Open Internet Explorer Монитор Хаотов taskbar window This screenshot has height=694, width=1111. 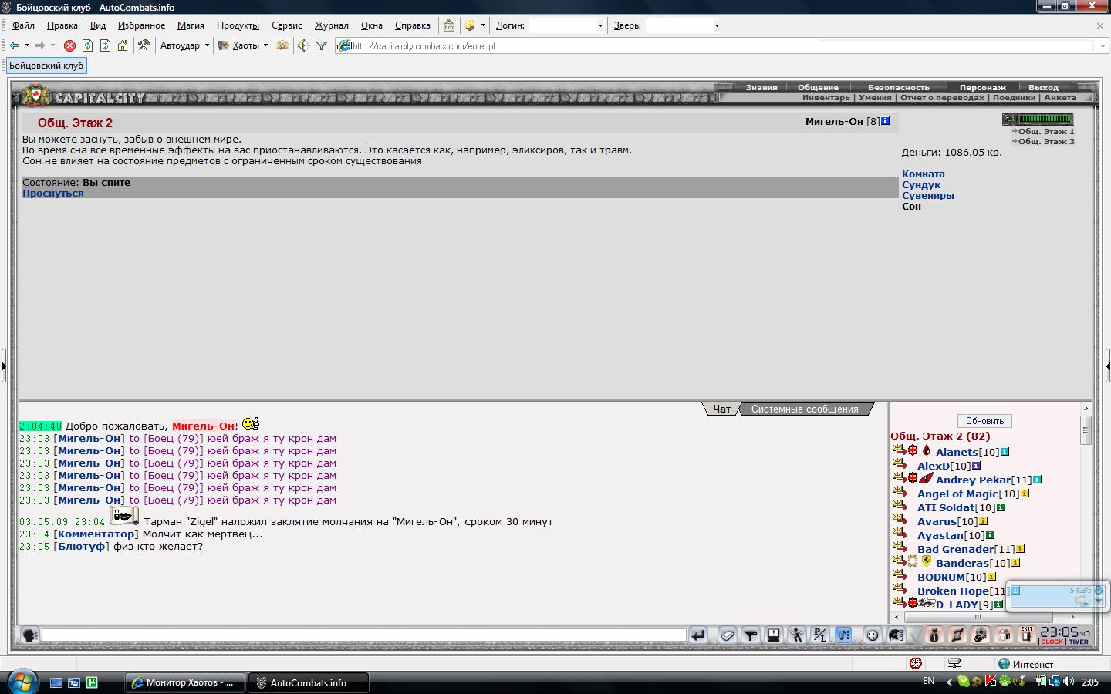coord(184,682)
